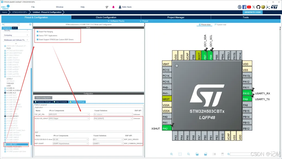282x159 pixels.
Task: Open settings gear in categories panel
Action: pos(30,24)
